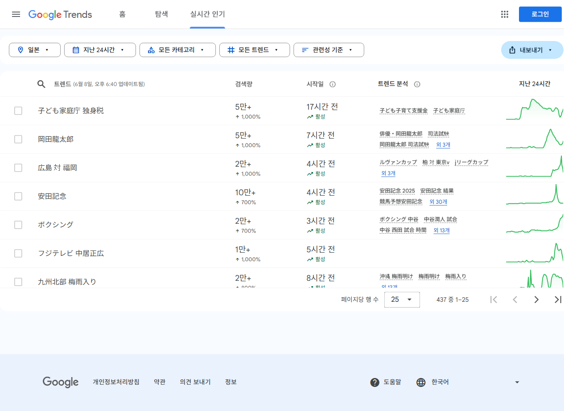Screen dimensions: 564x411
Task: Expand 외 13개 for ボクシング
Action: [441, 230]
